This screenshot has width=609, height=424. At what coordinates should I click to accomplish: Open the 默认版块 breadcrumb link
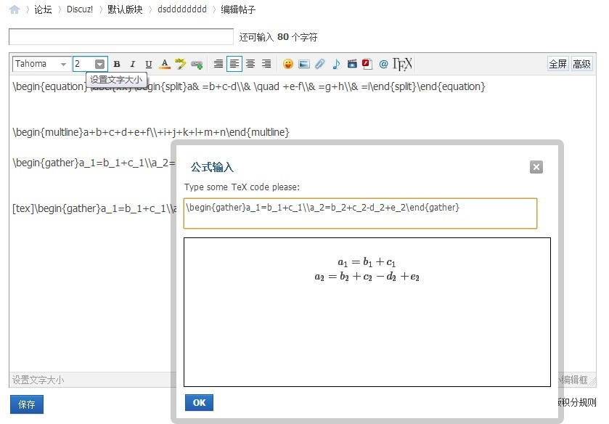[x=125, y=9]
